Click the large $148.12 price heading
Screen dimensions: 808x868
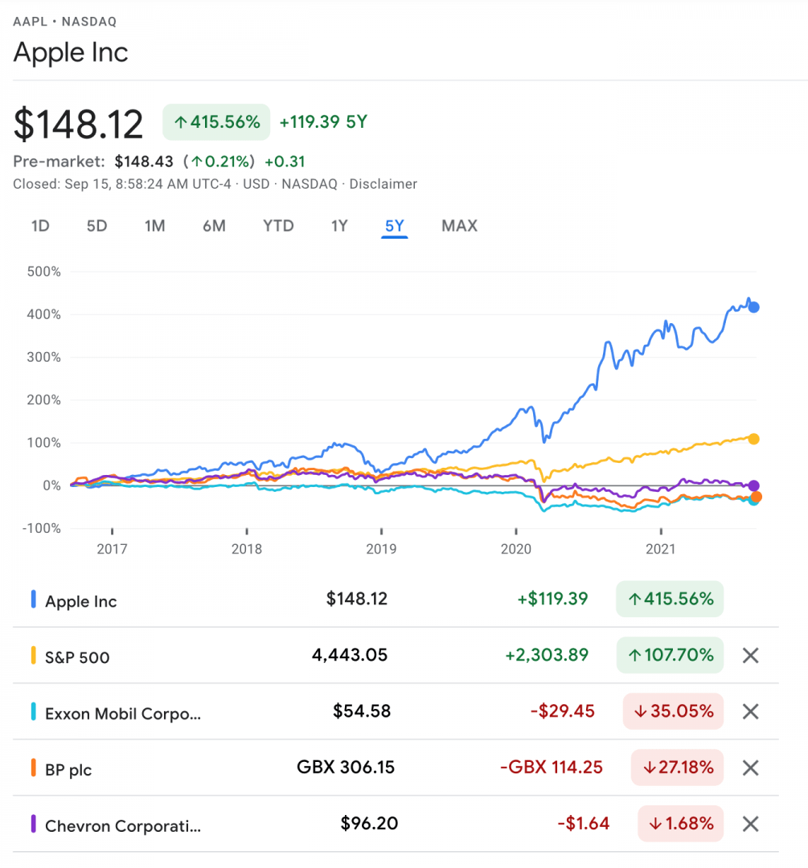coord(78,124)
